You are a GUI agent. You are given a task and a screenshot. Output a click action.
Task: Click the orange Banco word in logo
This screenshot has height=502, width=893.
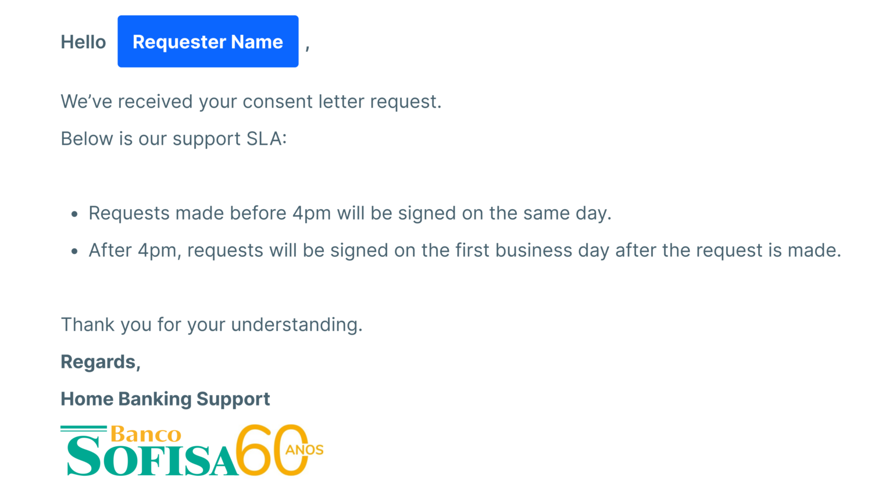click(x=146, y=435)
